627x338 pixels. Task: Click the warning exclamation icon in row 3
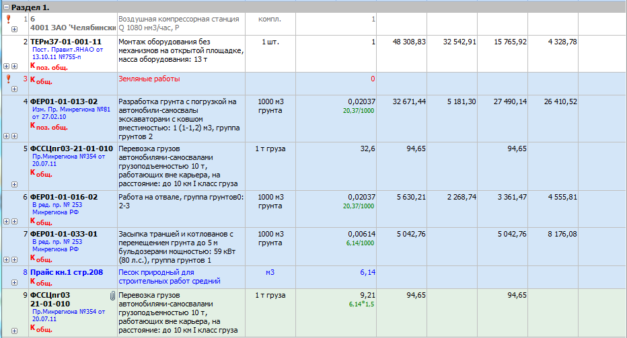click(8, 79)
